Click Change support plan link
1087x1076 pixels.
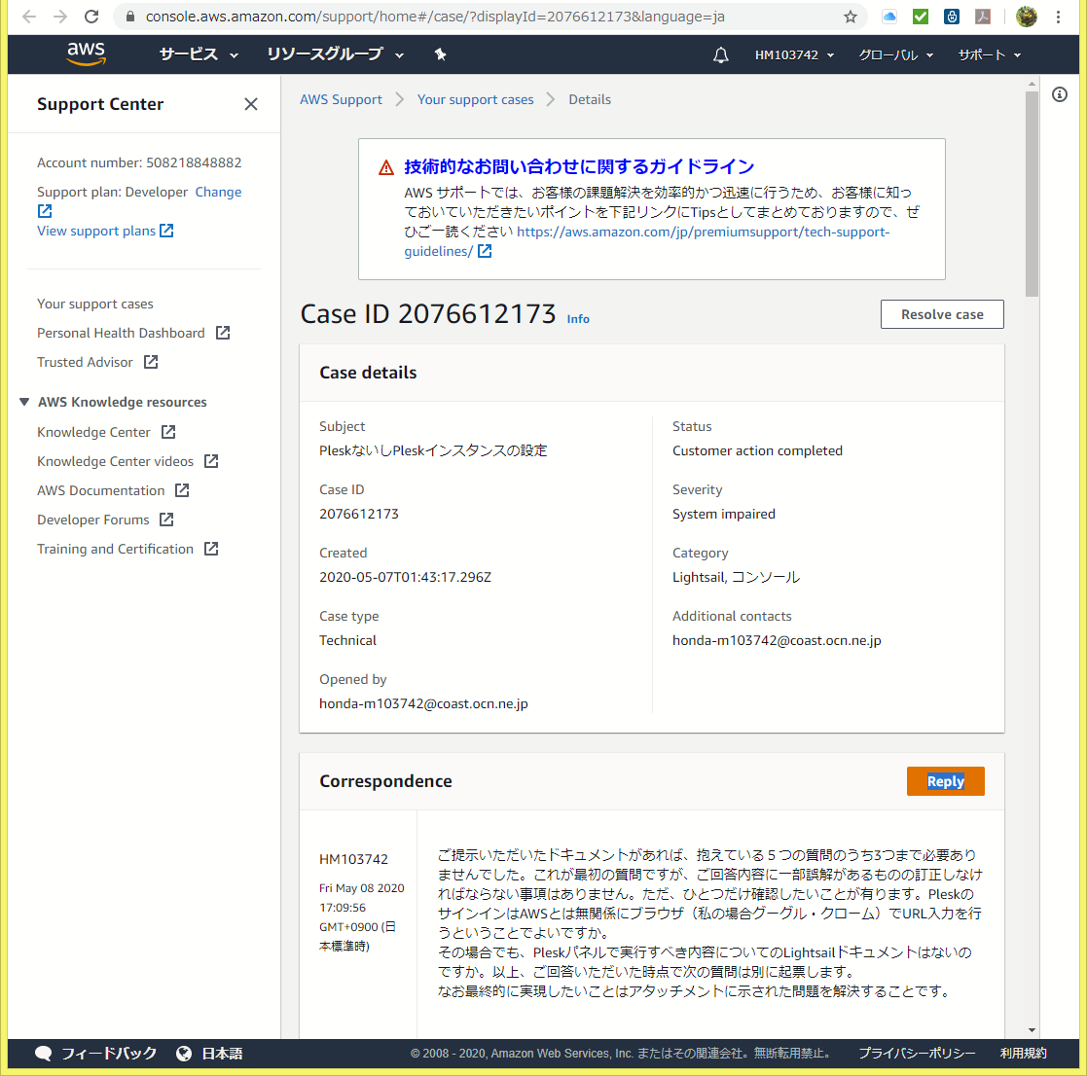218,192
